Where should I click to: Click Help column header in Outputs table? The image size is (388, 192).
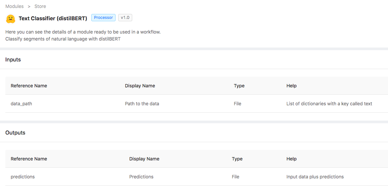[x=291, y=159]
